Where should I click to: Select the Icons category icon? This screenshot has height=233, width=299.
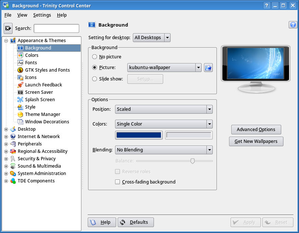(21, 77)
